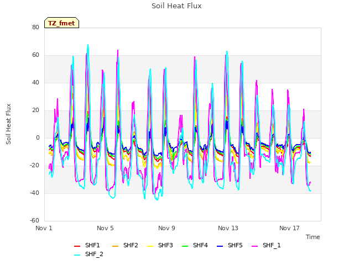This screenshot has height=265, width=354.
Task: Click the 40 y-axis label
Action: tap(35, 82)
